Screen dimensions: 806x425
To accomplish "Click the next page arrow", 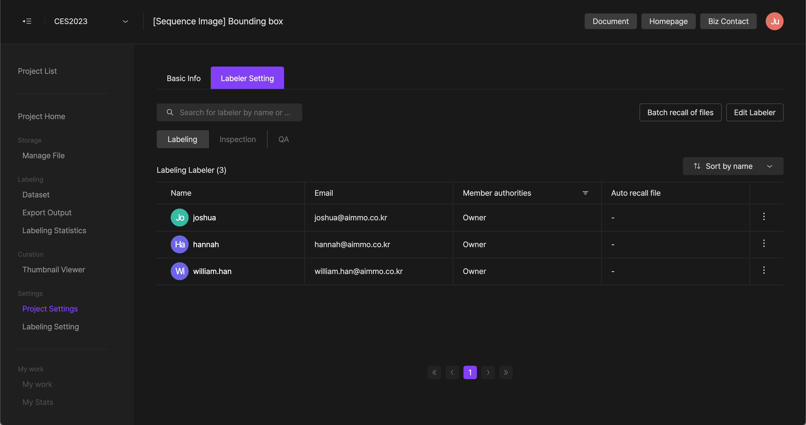I will pyautogui.click(x=488, y=372).
